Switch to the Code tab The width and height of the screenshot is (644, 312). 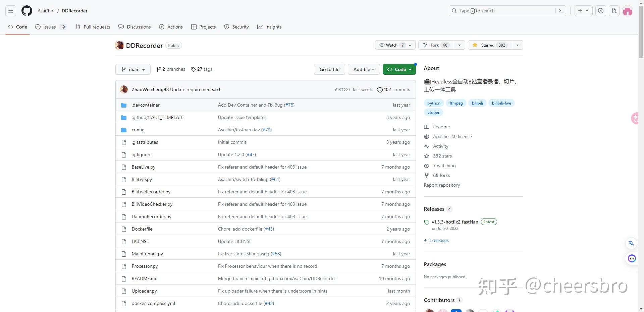(x=18, y=27)
